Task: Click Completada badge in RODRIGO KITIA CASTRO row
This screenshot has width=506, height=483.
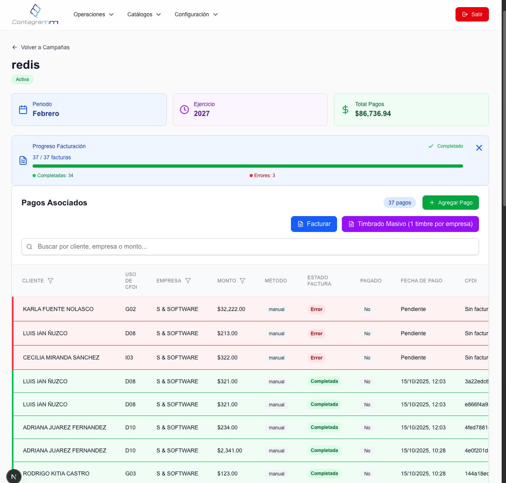Action: [324, 473]
